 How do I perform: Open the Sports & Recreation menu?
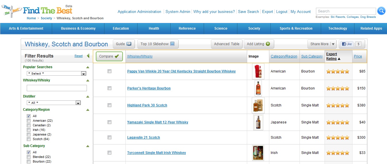pyautogui.click(x=296, y=28)
